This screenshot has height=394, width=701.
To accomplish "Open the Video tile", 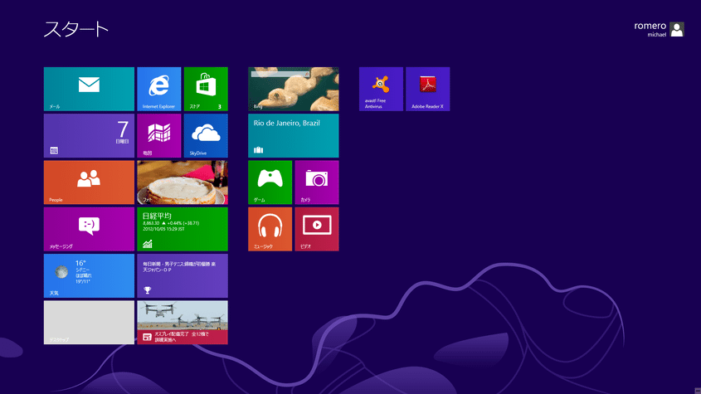I will 317,229.
